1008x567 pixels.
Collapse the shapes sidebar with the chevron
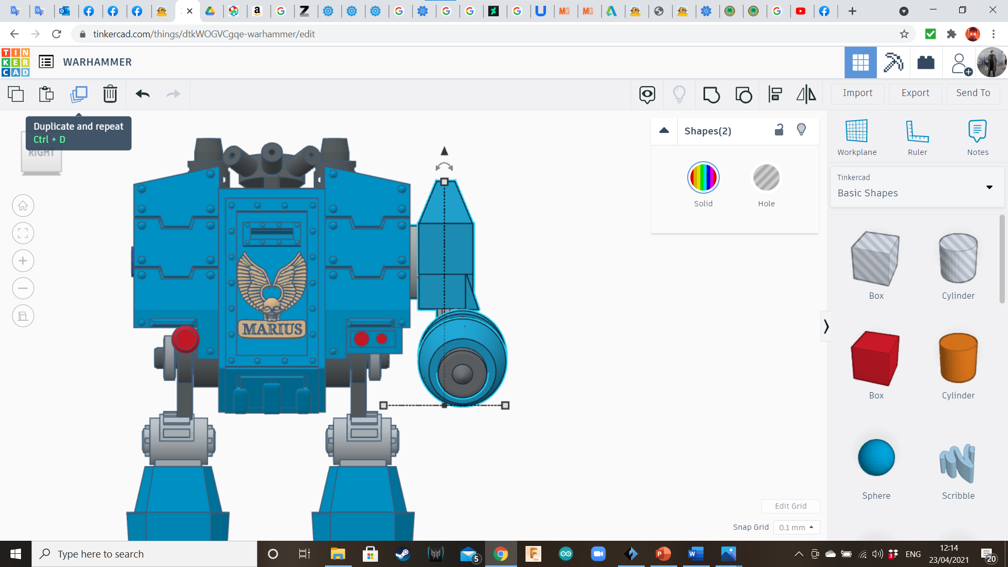826,327
